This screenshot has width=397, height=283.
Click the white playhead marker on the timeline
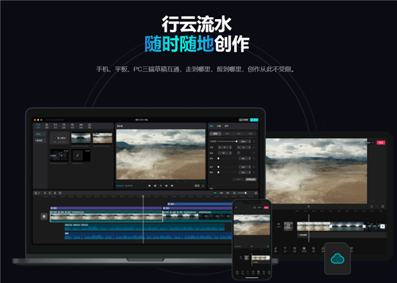point(143,197)
